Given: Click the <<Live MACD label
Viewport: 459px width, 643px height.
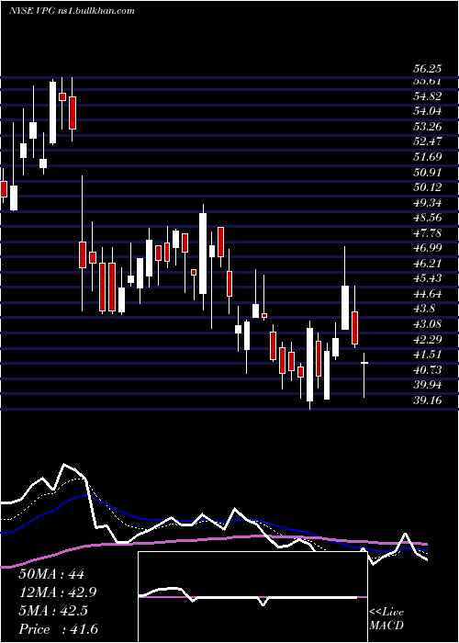Looking at the screenshot, I should pyautogui.click(x=386, y=619).
